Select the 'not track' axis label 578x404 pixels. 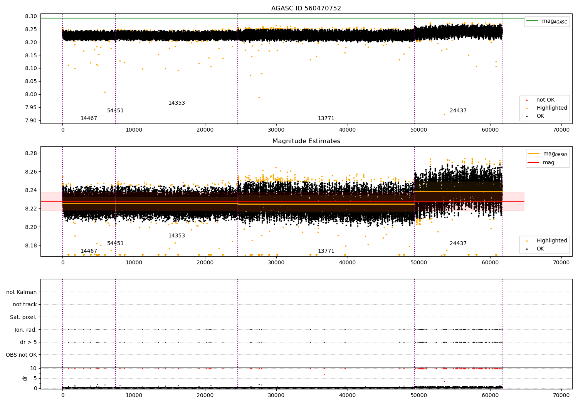pos(25,304)
